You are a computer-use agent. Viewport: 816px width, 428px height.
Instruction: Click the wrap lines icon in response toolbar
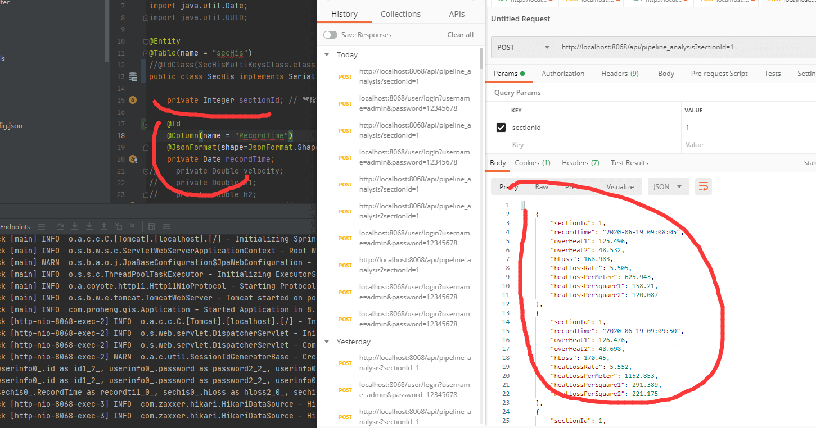(x=703, y=187)
